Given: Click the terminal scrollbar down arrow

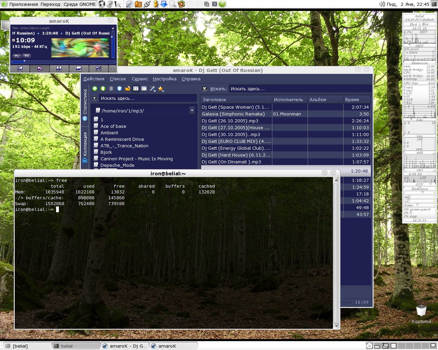Looking at the screenshot, I should [336, 325].
